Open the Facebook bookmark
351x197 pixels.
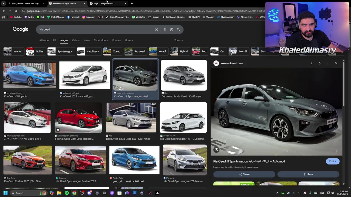[x=73, y=17]
